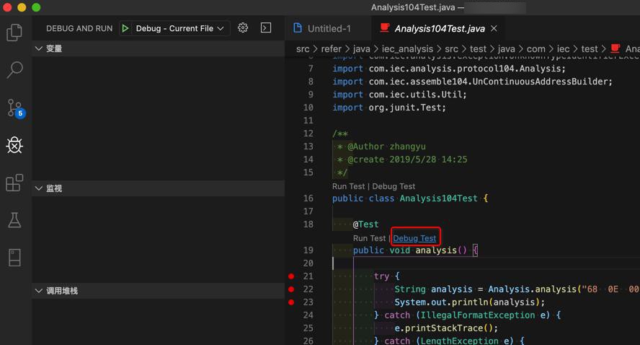Close the Analysis104Test.java tab
Screen dimensions: 640x345
coord(494,28)
